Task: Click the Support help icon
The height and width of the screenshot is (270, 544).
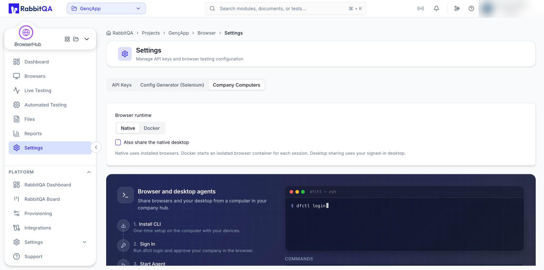Action: tap(17, 256)
